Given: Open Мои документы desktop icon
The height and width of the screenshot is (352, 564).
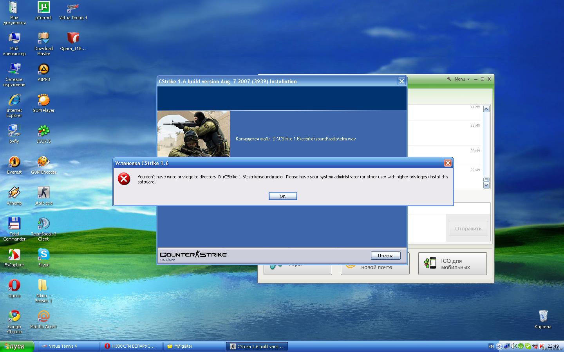Looking at the screenshot, I should 14,13.
